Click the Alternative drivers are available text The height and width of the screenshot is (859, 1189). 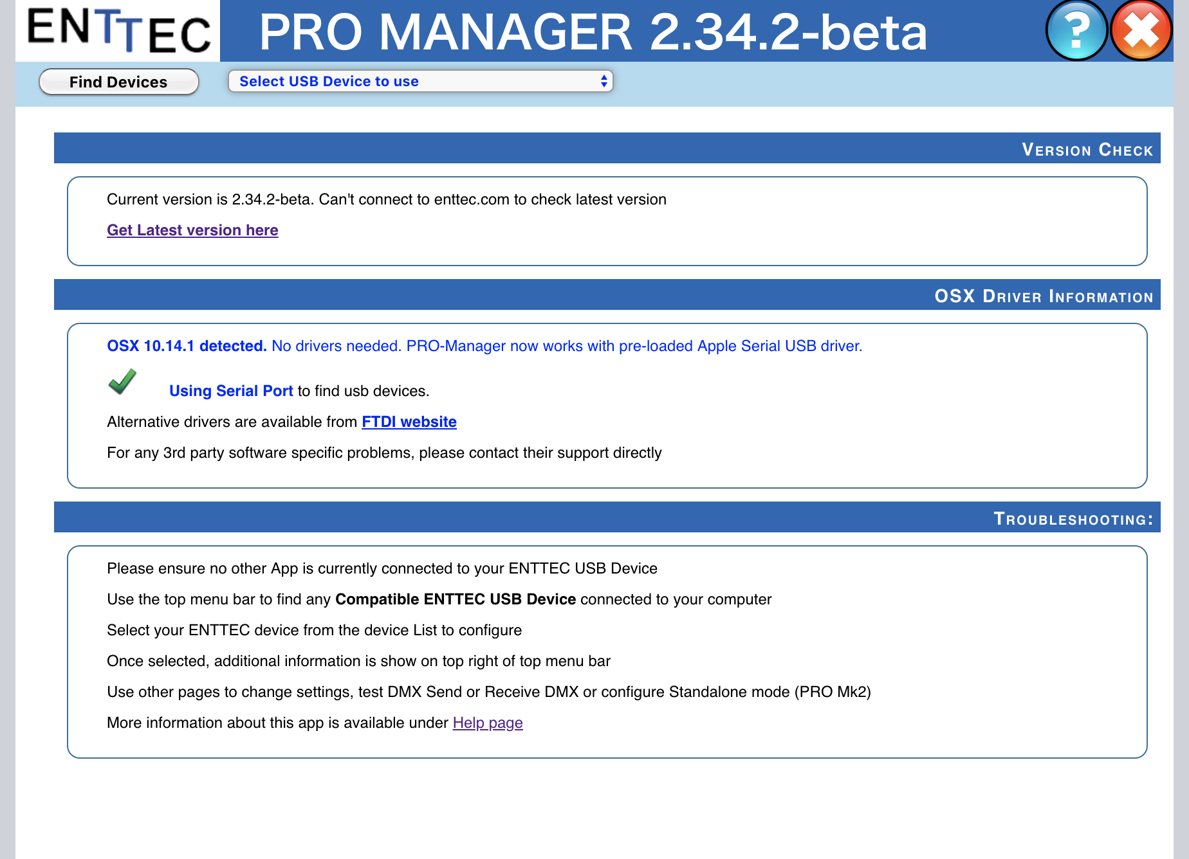(x=232, y=422)
